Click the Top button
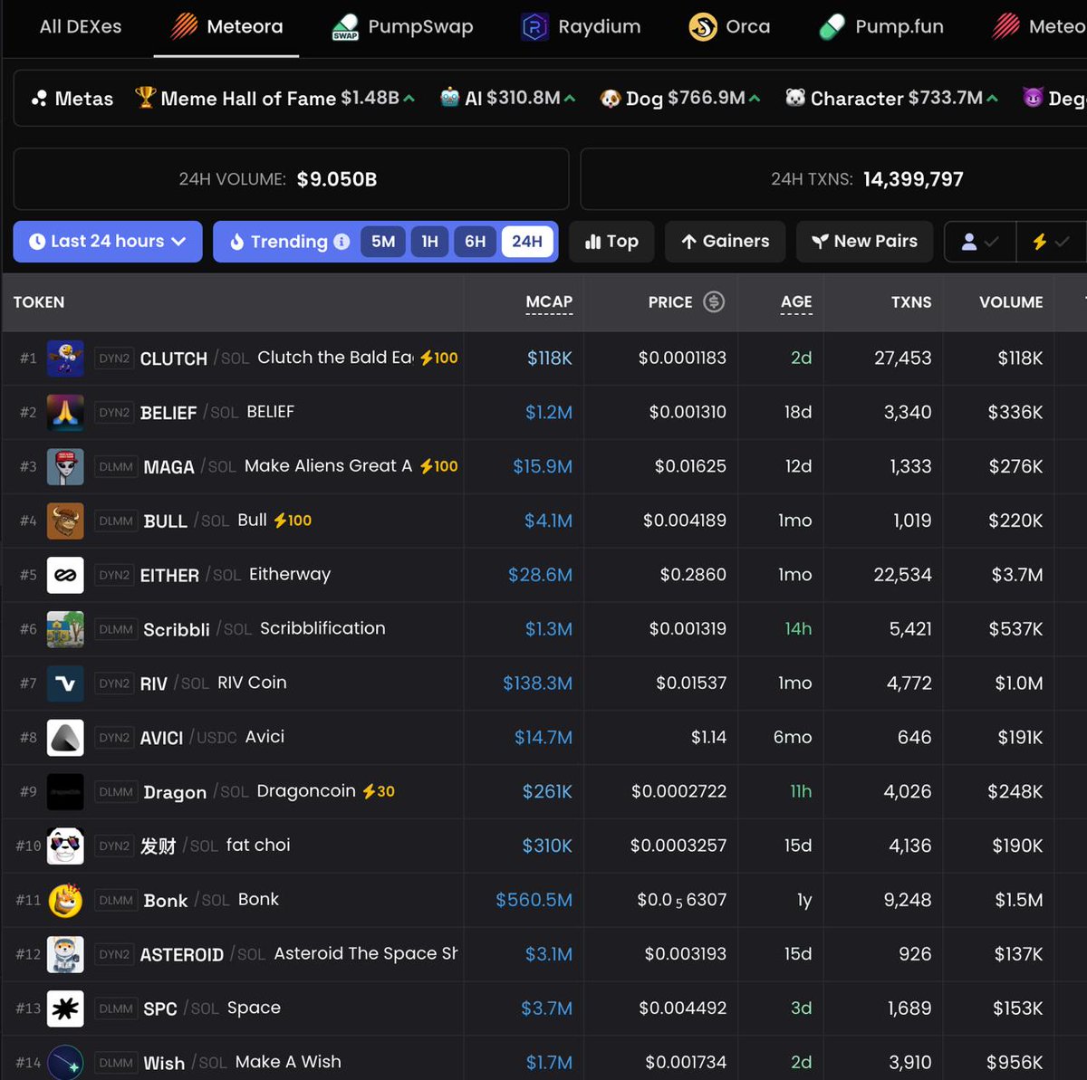This screenshot has height=1080, width=1087. (x=611, y=242)
